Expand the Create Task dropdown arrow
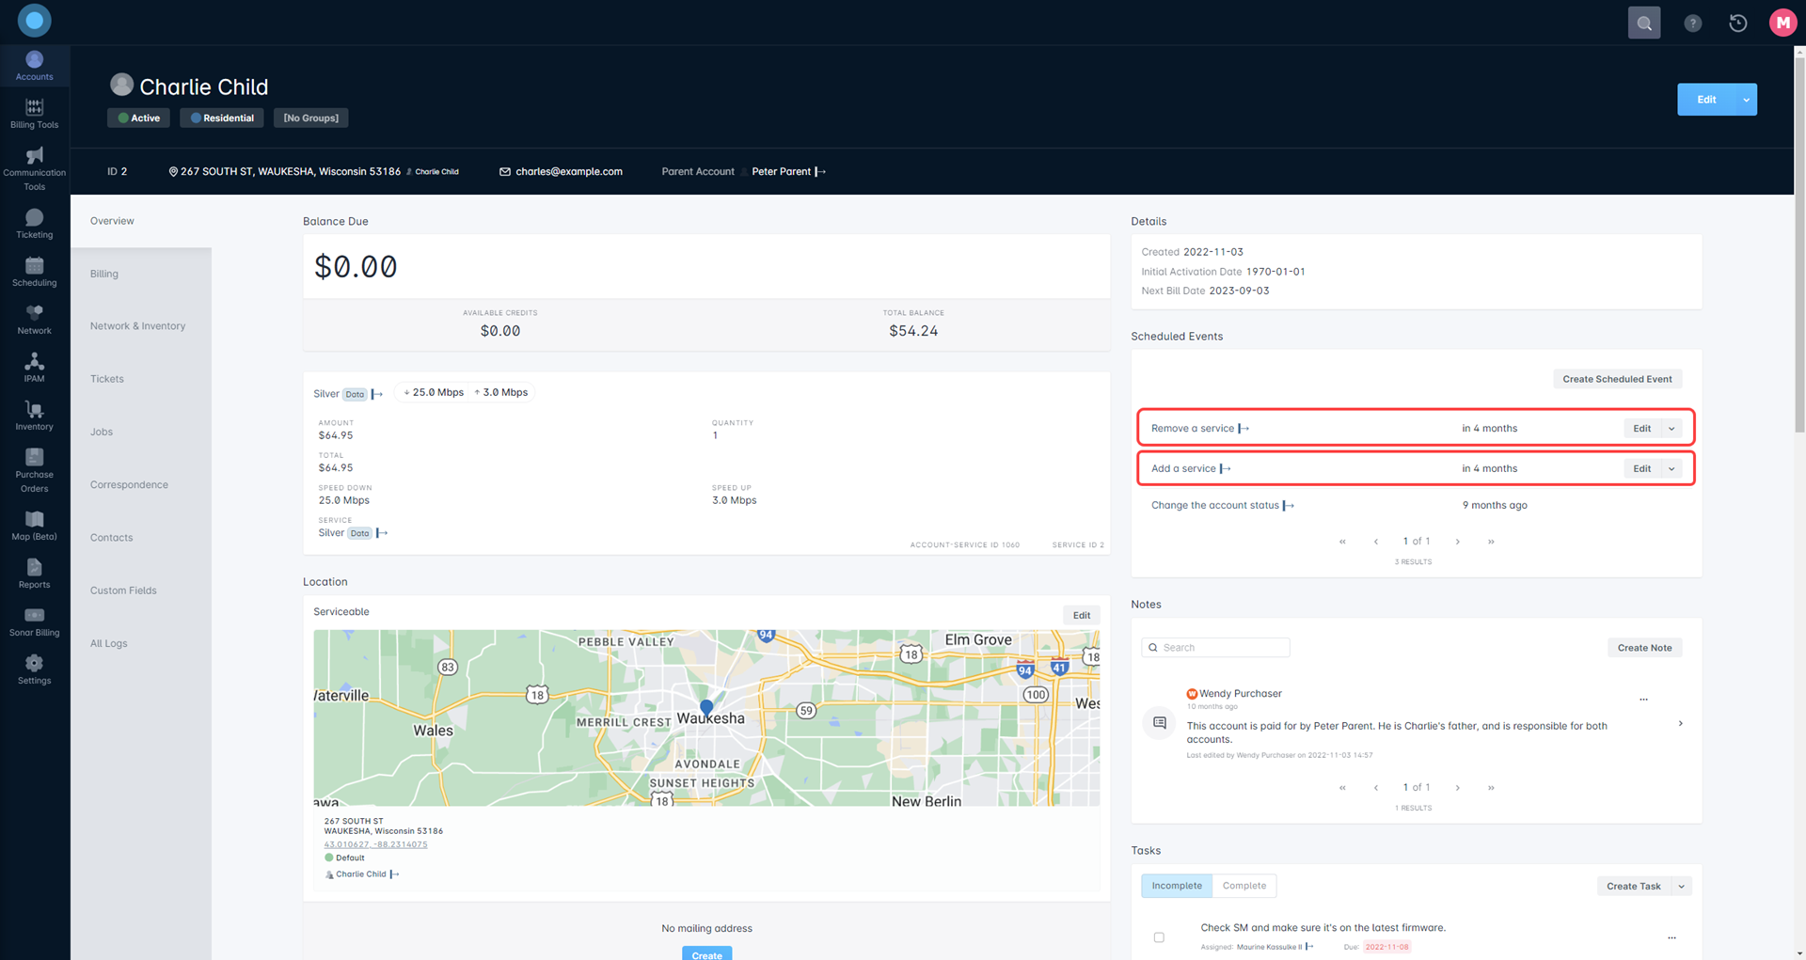 [1682, 886]
